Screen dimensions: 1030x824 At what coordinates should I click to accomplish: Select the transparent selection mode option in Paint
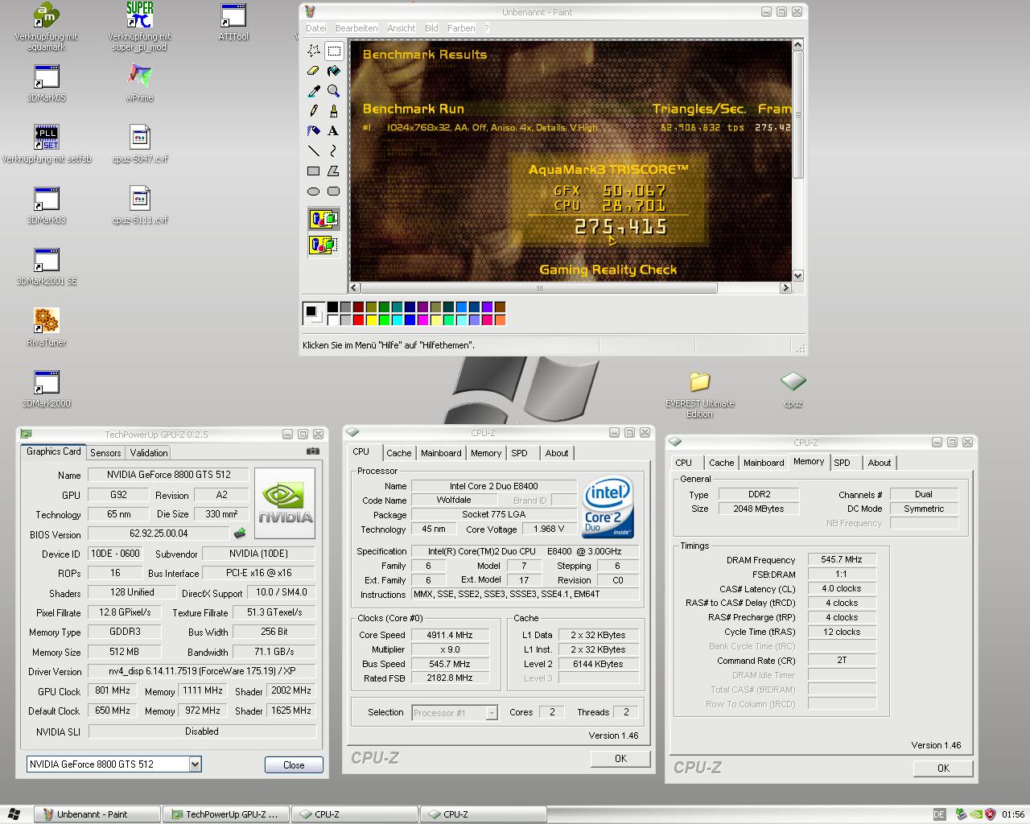pos(323,244)
